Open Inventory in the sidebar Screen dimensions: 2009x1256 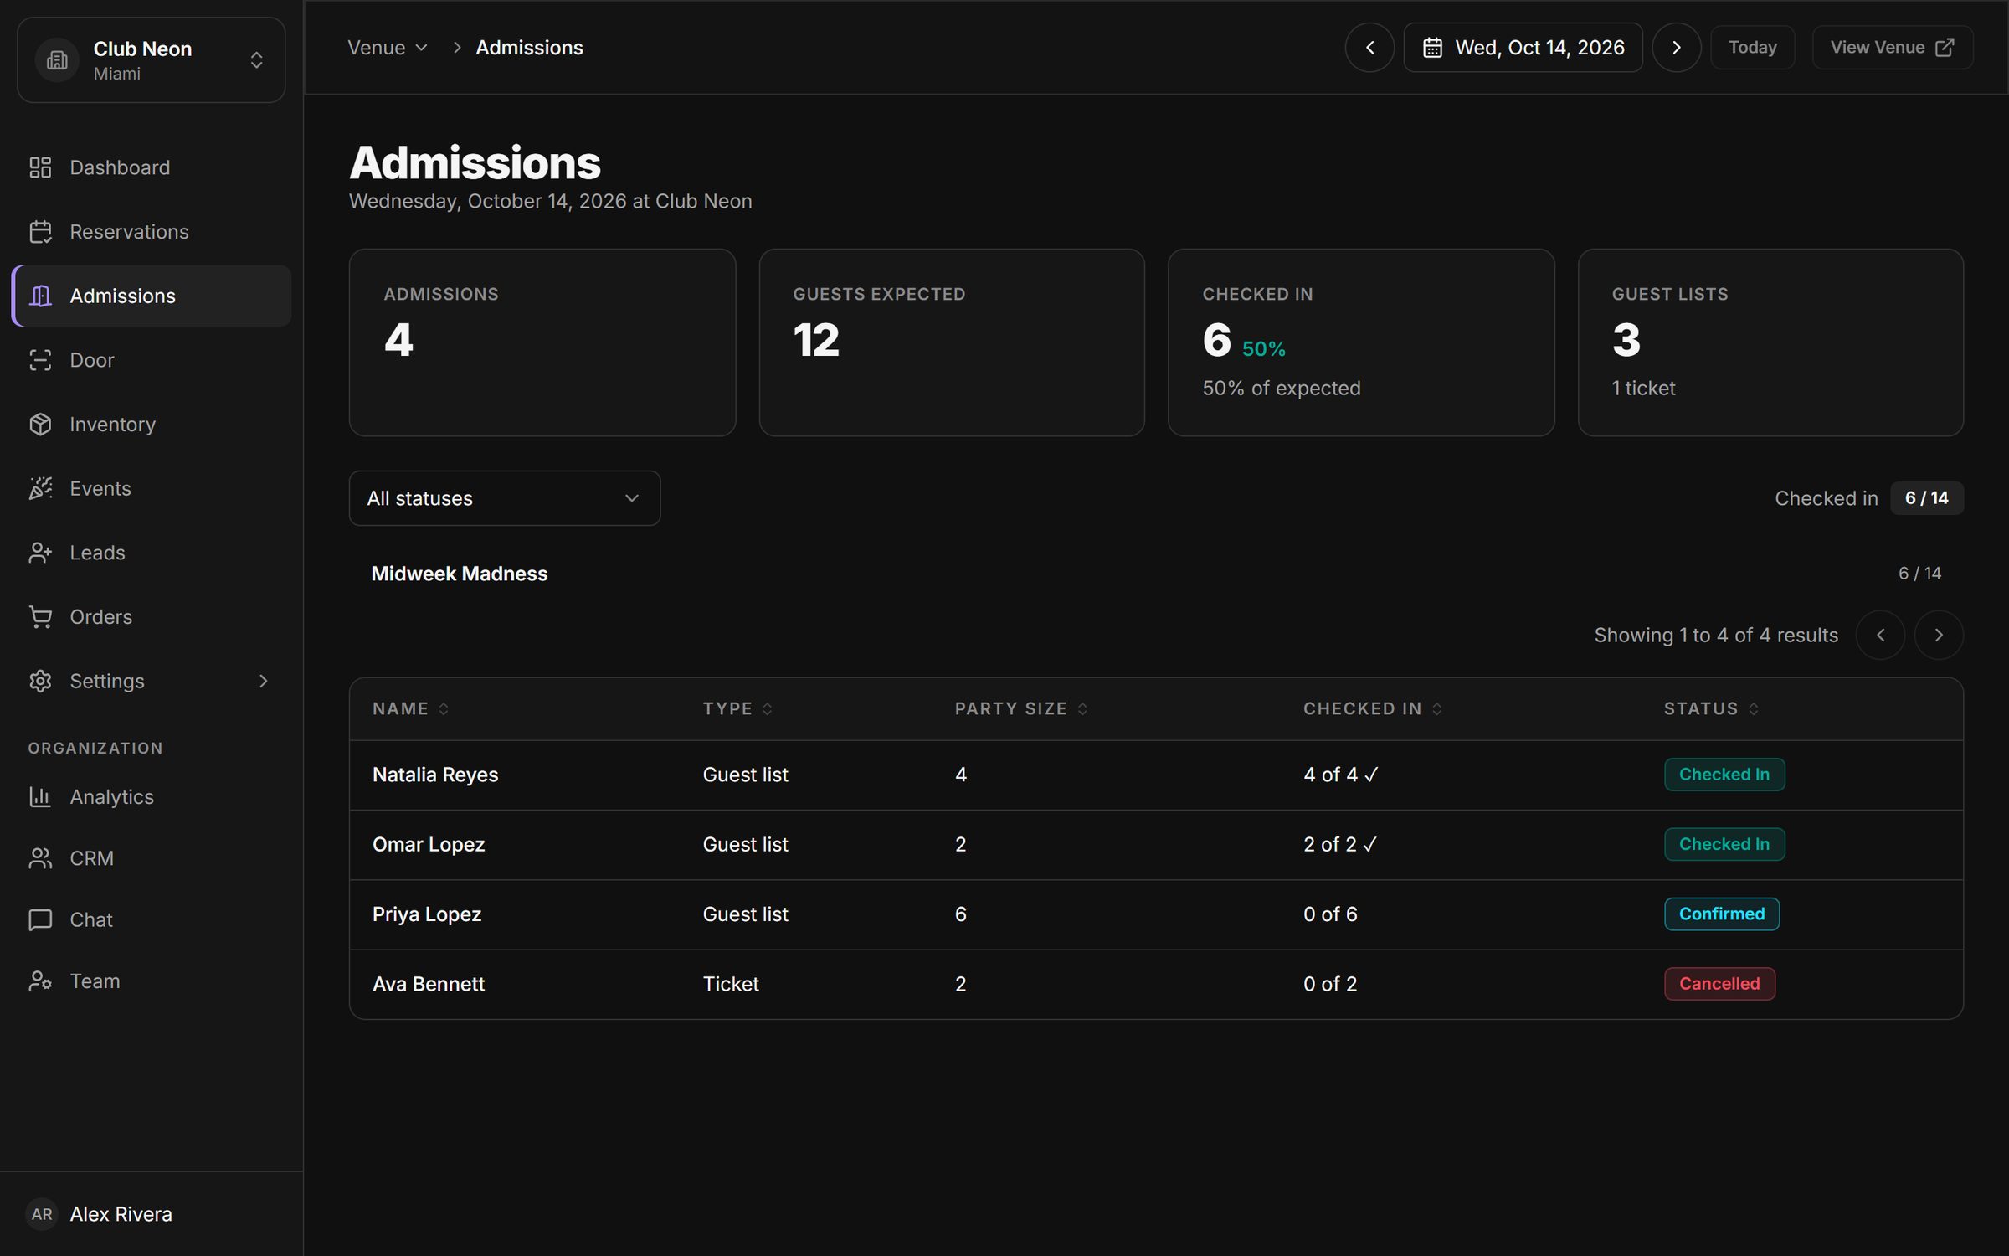pyautogui.click(x=152, y=425)
